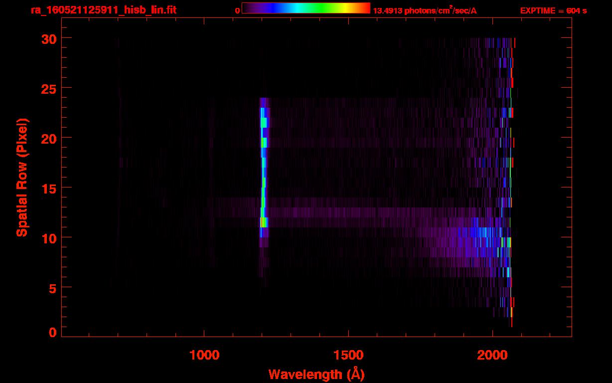Click the x-axis tick label 2000

click(x=492, y=355)
